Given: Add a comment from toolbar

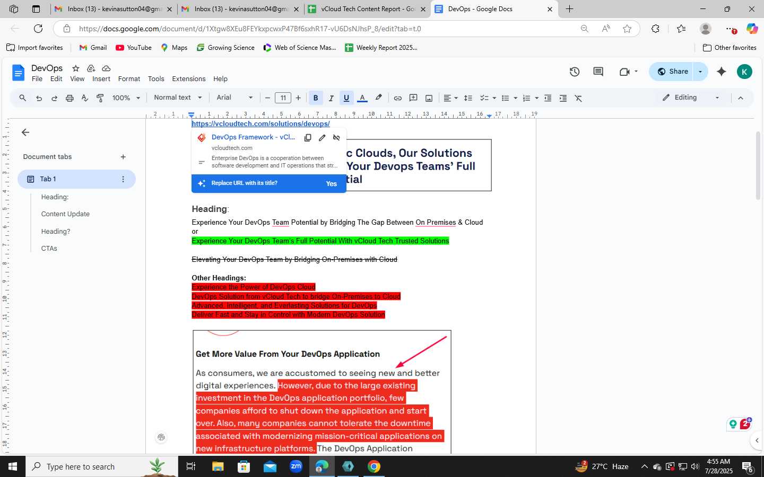Looking at the screenshot, I should pos(413,98).
